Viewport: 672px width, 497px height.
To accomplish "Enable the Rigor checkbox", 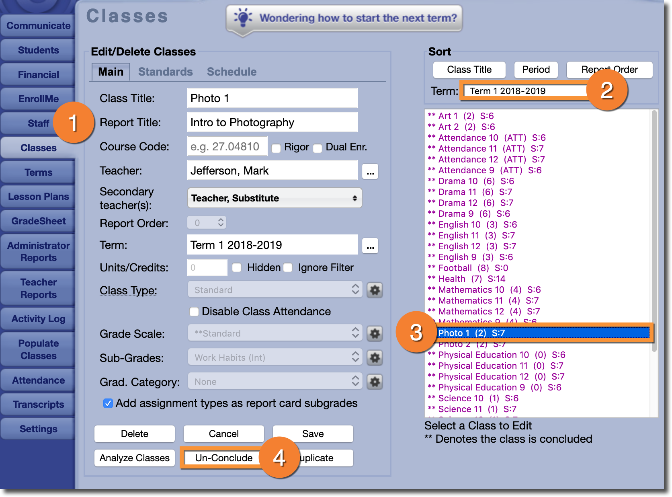I will [276, 148].
